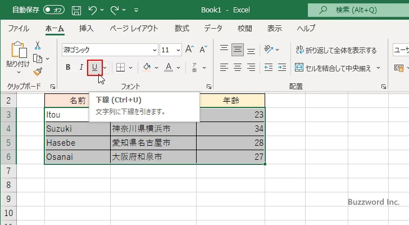Open the underline style dropdown arrow
The width and height of the screenshot is (409, 225).
(105, 67)
